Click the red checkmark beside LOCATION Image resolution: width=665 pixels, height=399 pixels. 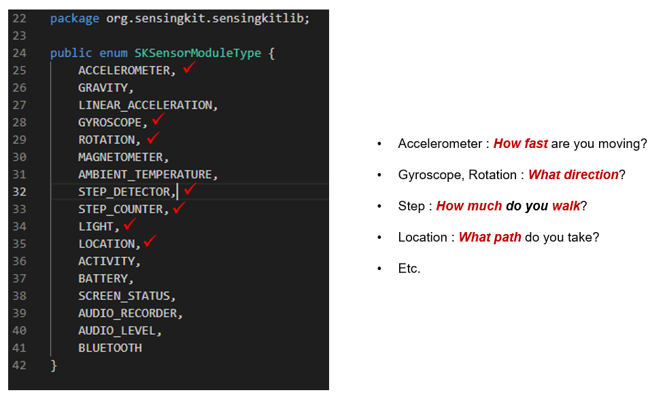coord(150,241)
